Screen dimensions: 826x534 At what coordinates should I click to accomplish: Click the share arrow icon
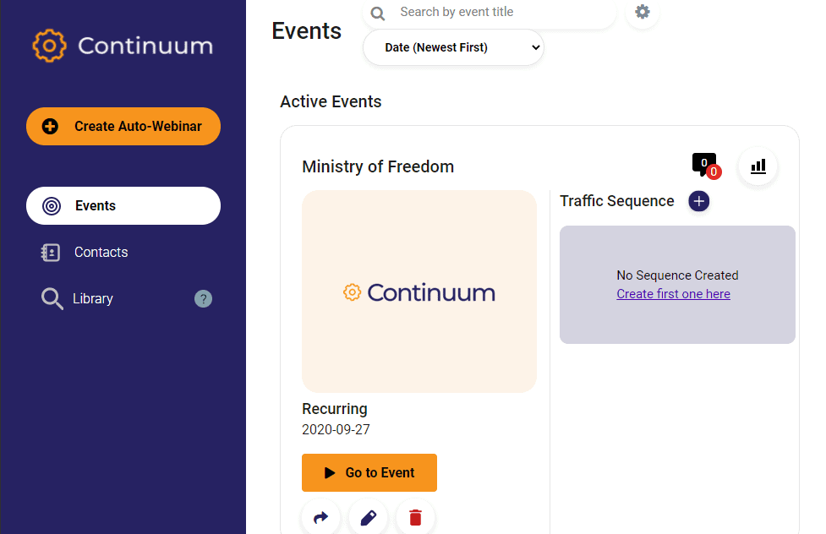pos(320,517)
